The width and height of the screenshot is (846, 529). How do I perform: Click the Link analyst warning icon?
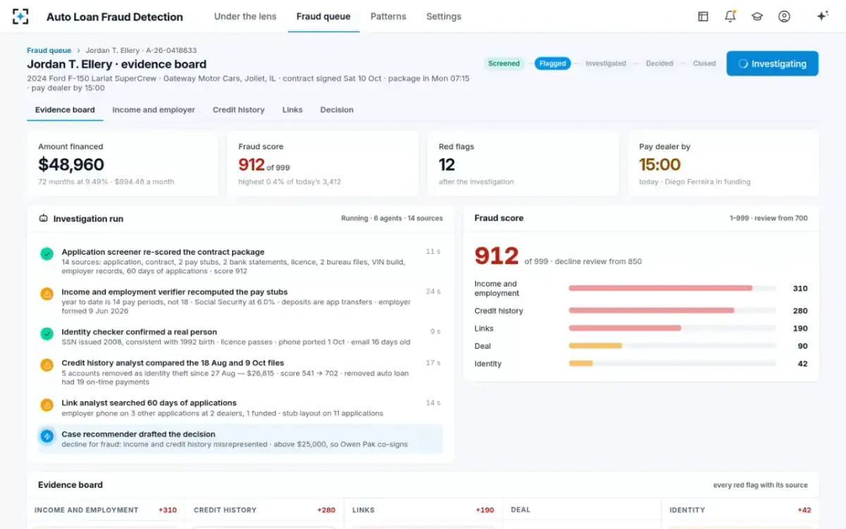click(x=47, y=406)
